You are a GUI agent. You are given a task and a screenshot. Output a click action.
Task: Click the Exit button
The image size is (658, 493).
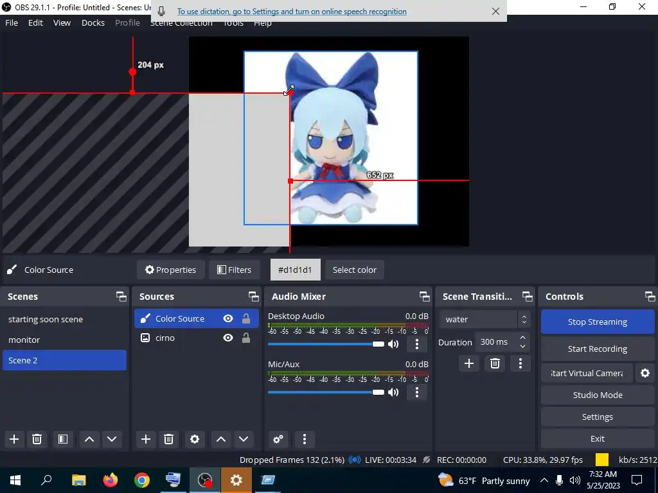(598, 438)
